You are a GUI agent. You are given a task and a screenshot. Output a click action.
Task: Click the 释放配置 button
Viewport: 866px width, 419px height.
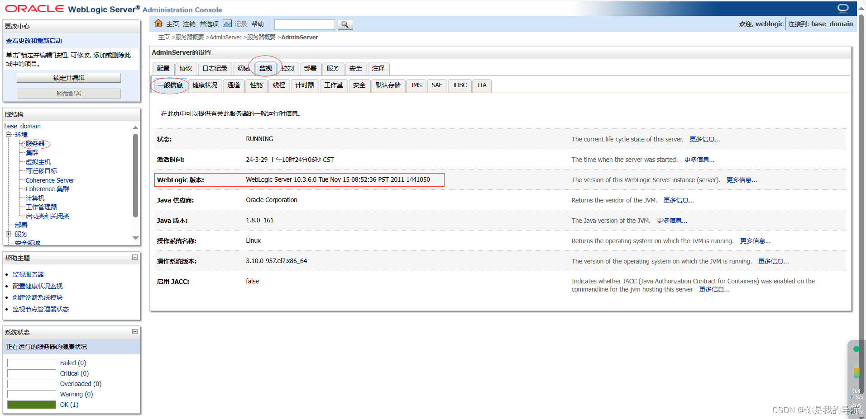point(69,94)
